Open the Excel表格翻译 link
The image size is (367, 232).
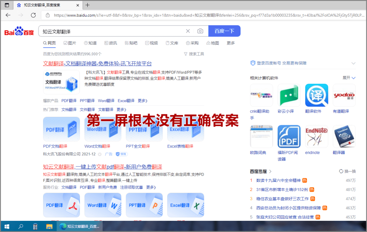point(180,146)
